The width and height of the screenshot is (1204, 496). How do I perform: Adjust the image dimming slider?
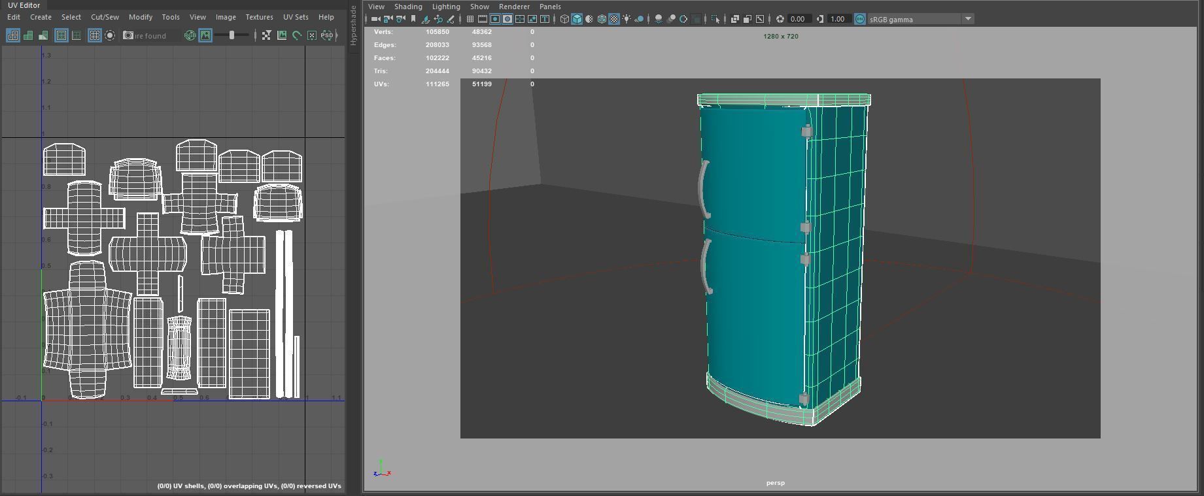coord(232,35)
